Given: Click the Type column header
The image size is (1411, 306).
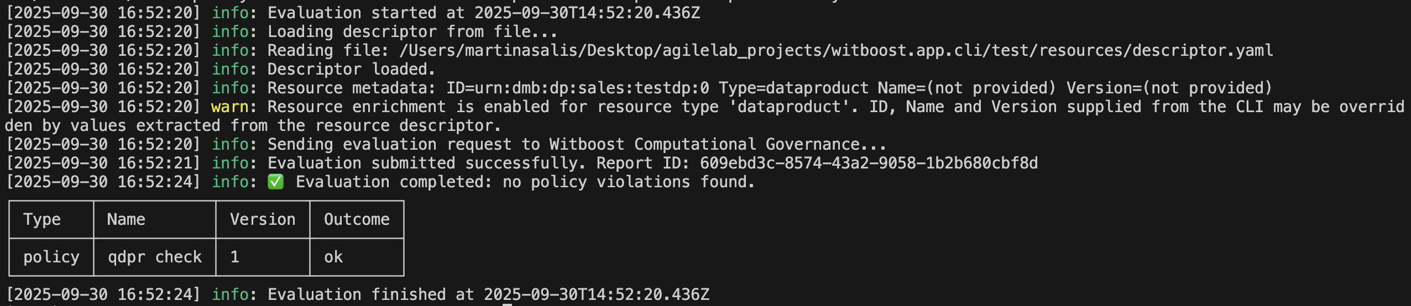Looking at the screenshot, I should click(x=42, y=219).
